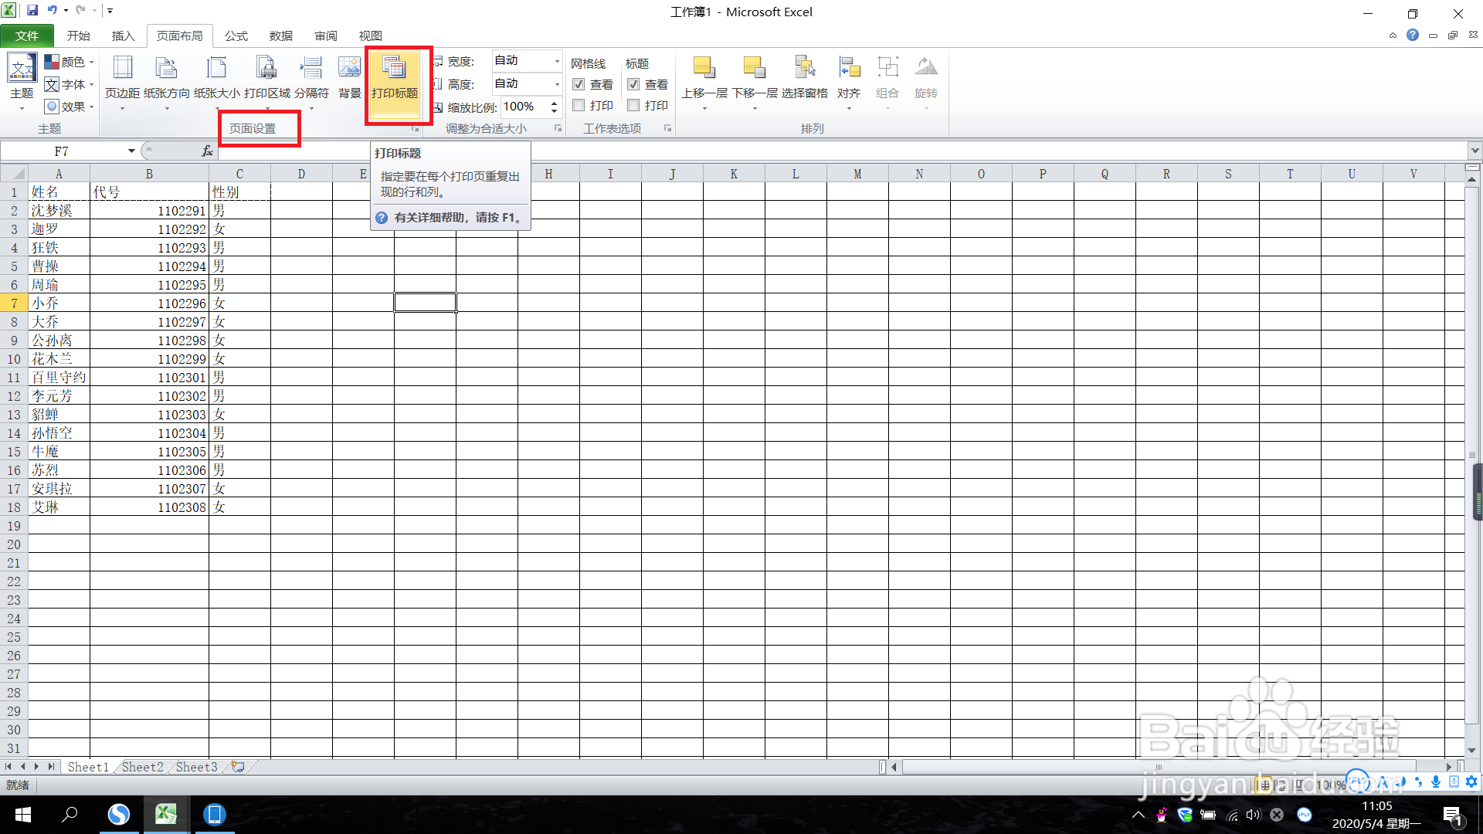The width and height of the screenshot is (1483, 834).
Task: Increase the Scale (缩放比例) percentage with the spinner
Action: (554, 103)
